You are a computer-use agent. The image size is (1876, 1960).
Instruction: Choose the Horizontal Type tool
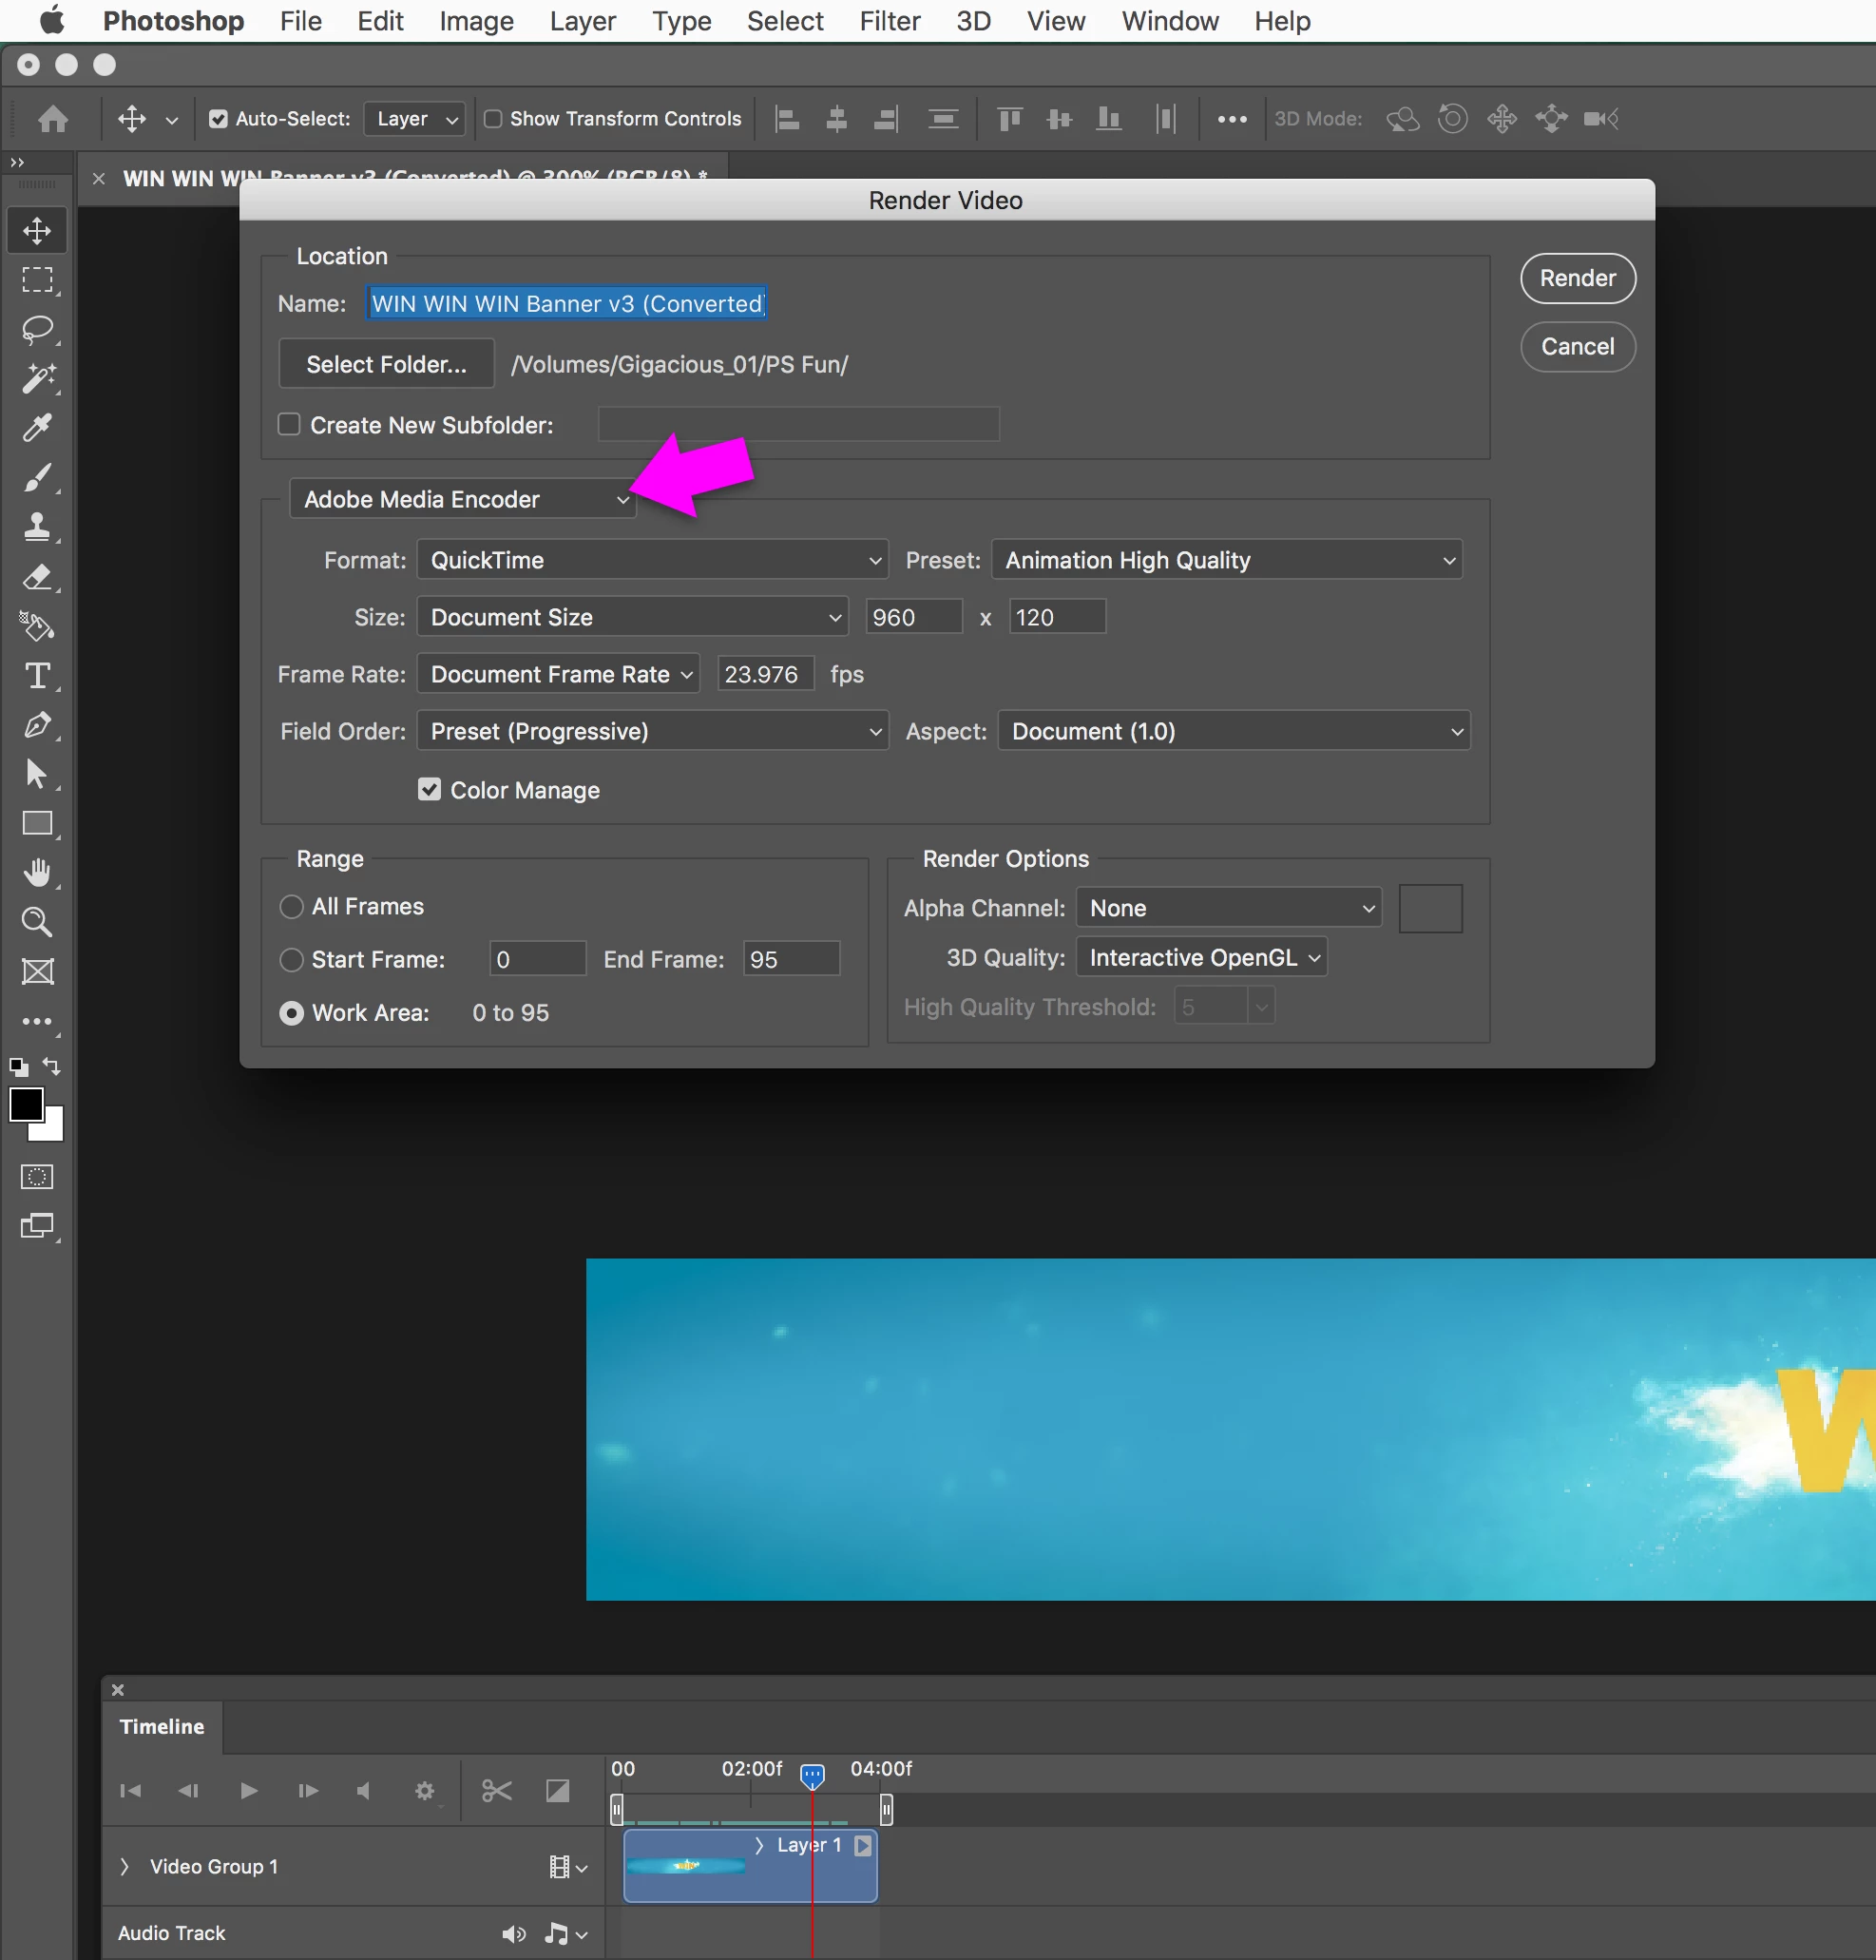coord(37,676)
